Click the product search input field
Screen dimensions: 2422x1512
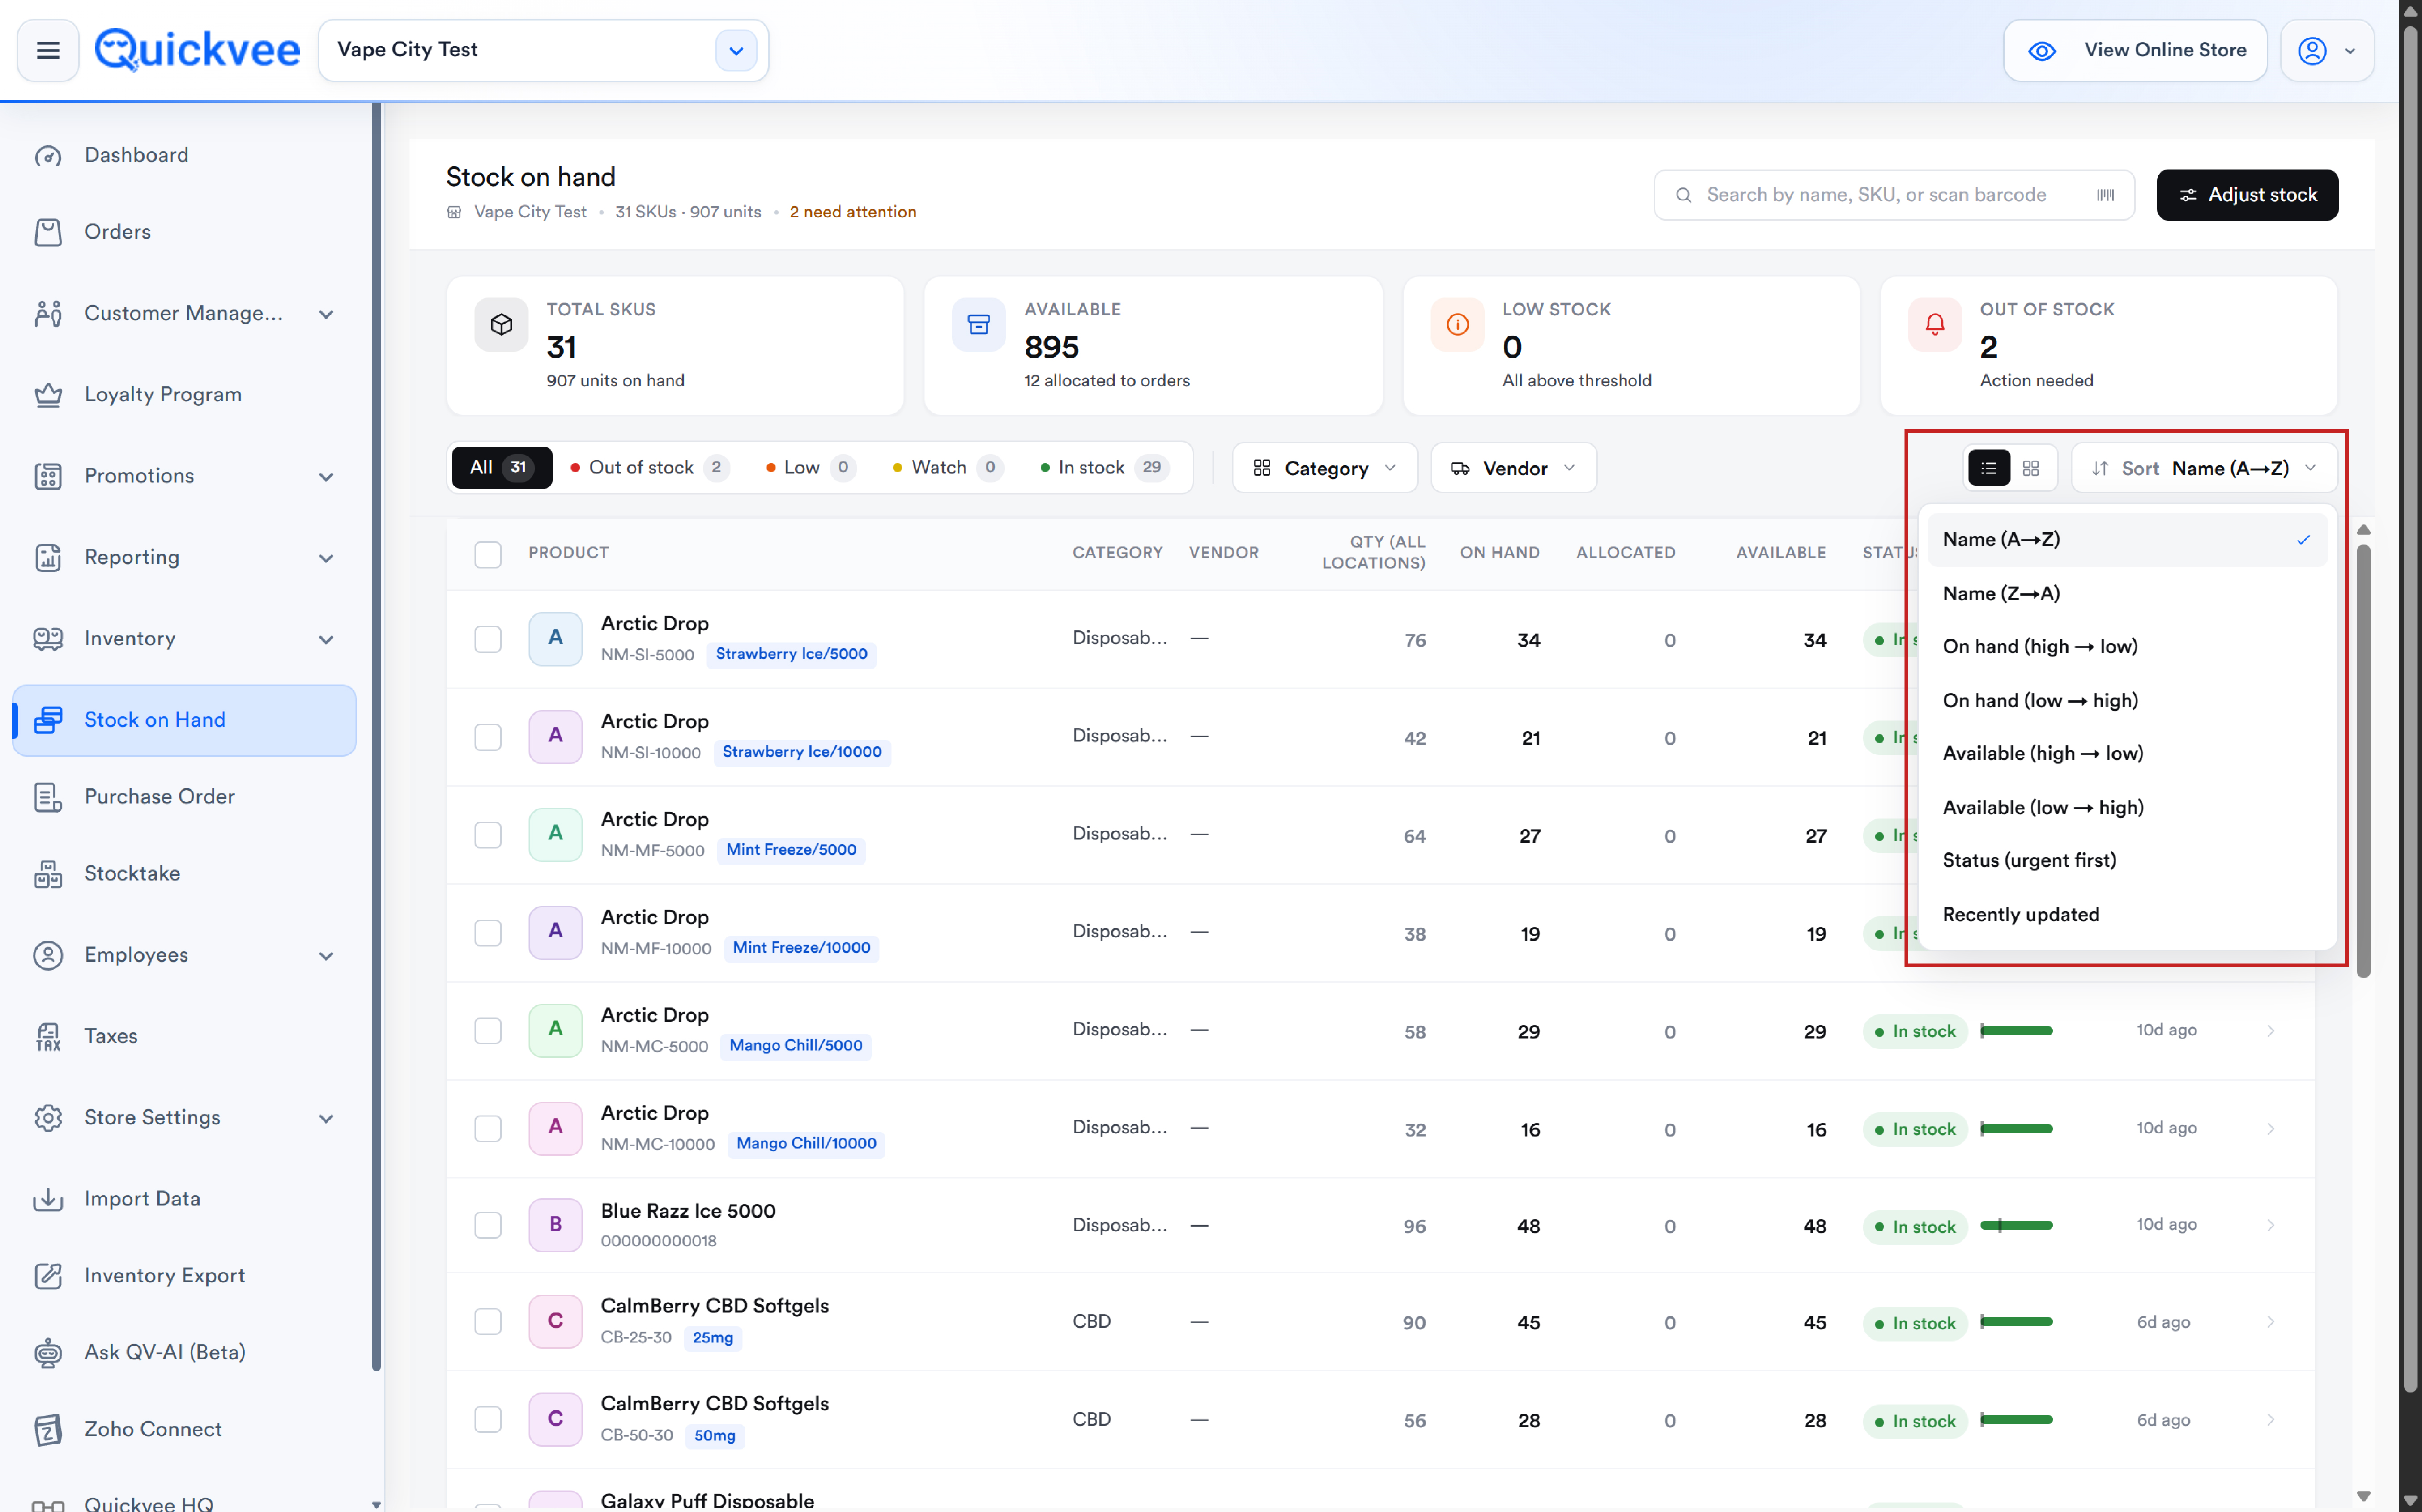click(x=1894, y=195)
